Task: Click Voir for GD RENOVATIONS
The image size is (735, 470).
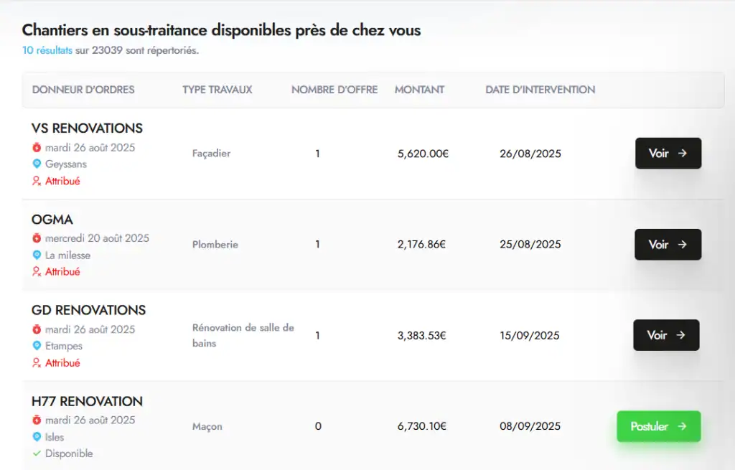Action: pos(666,335)
